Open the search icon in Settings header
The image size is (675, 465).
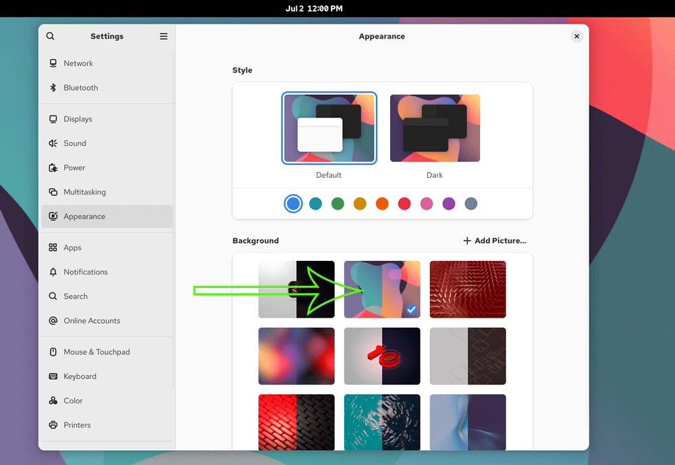click(x=51, y=36)
